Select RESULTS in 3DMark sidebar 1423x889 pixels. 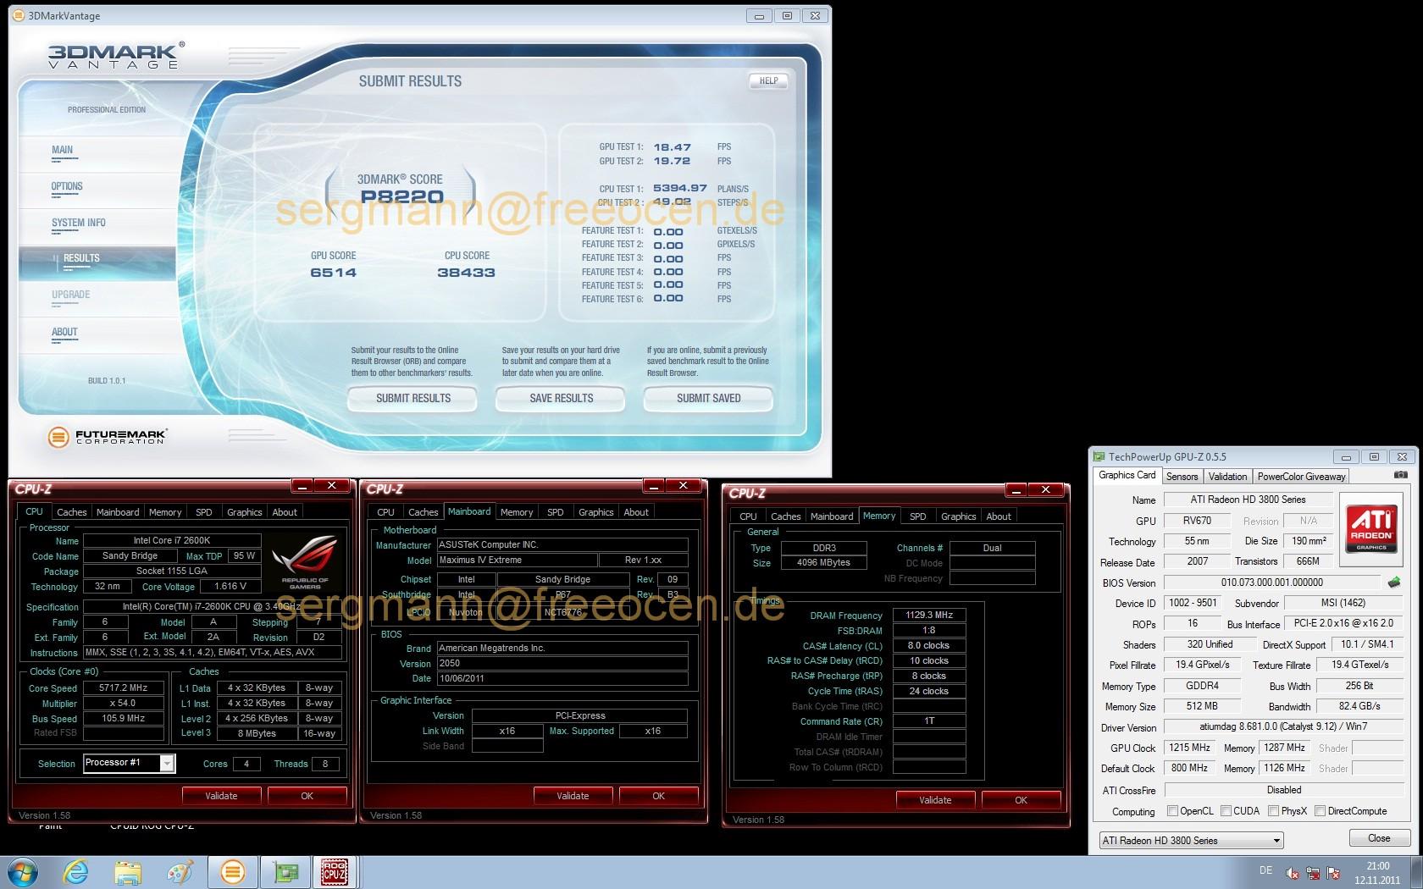coord(97,263)
